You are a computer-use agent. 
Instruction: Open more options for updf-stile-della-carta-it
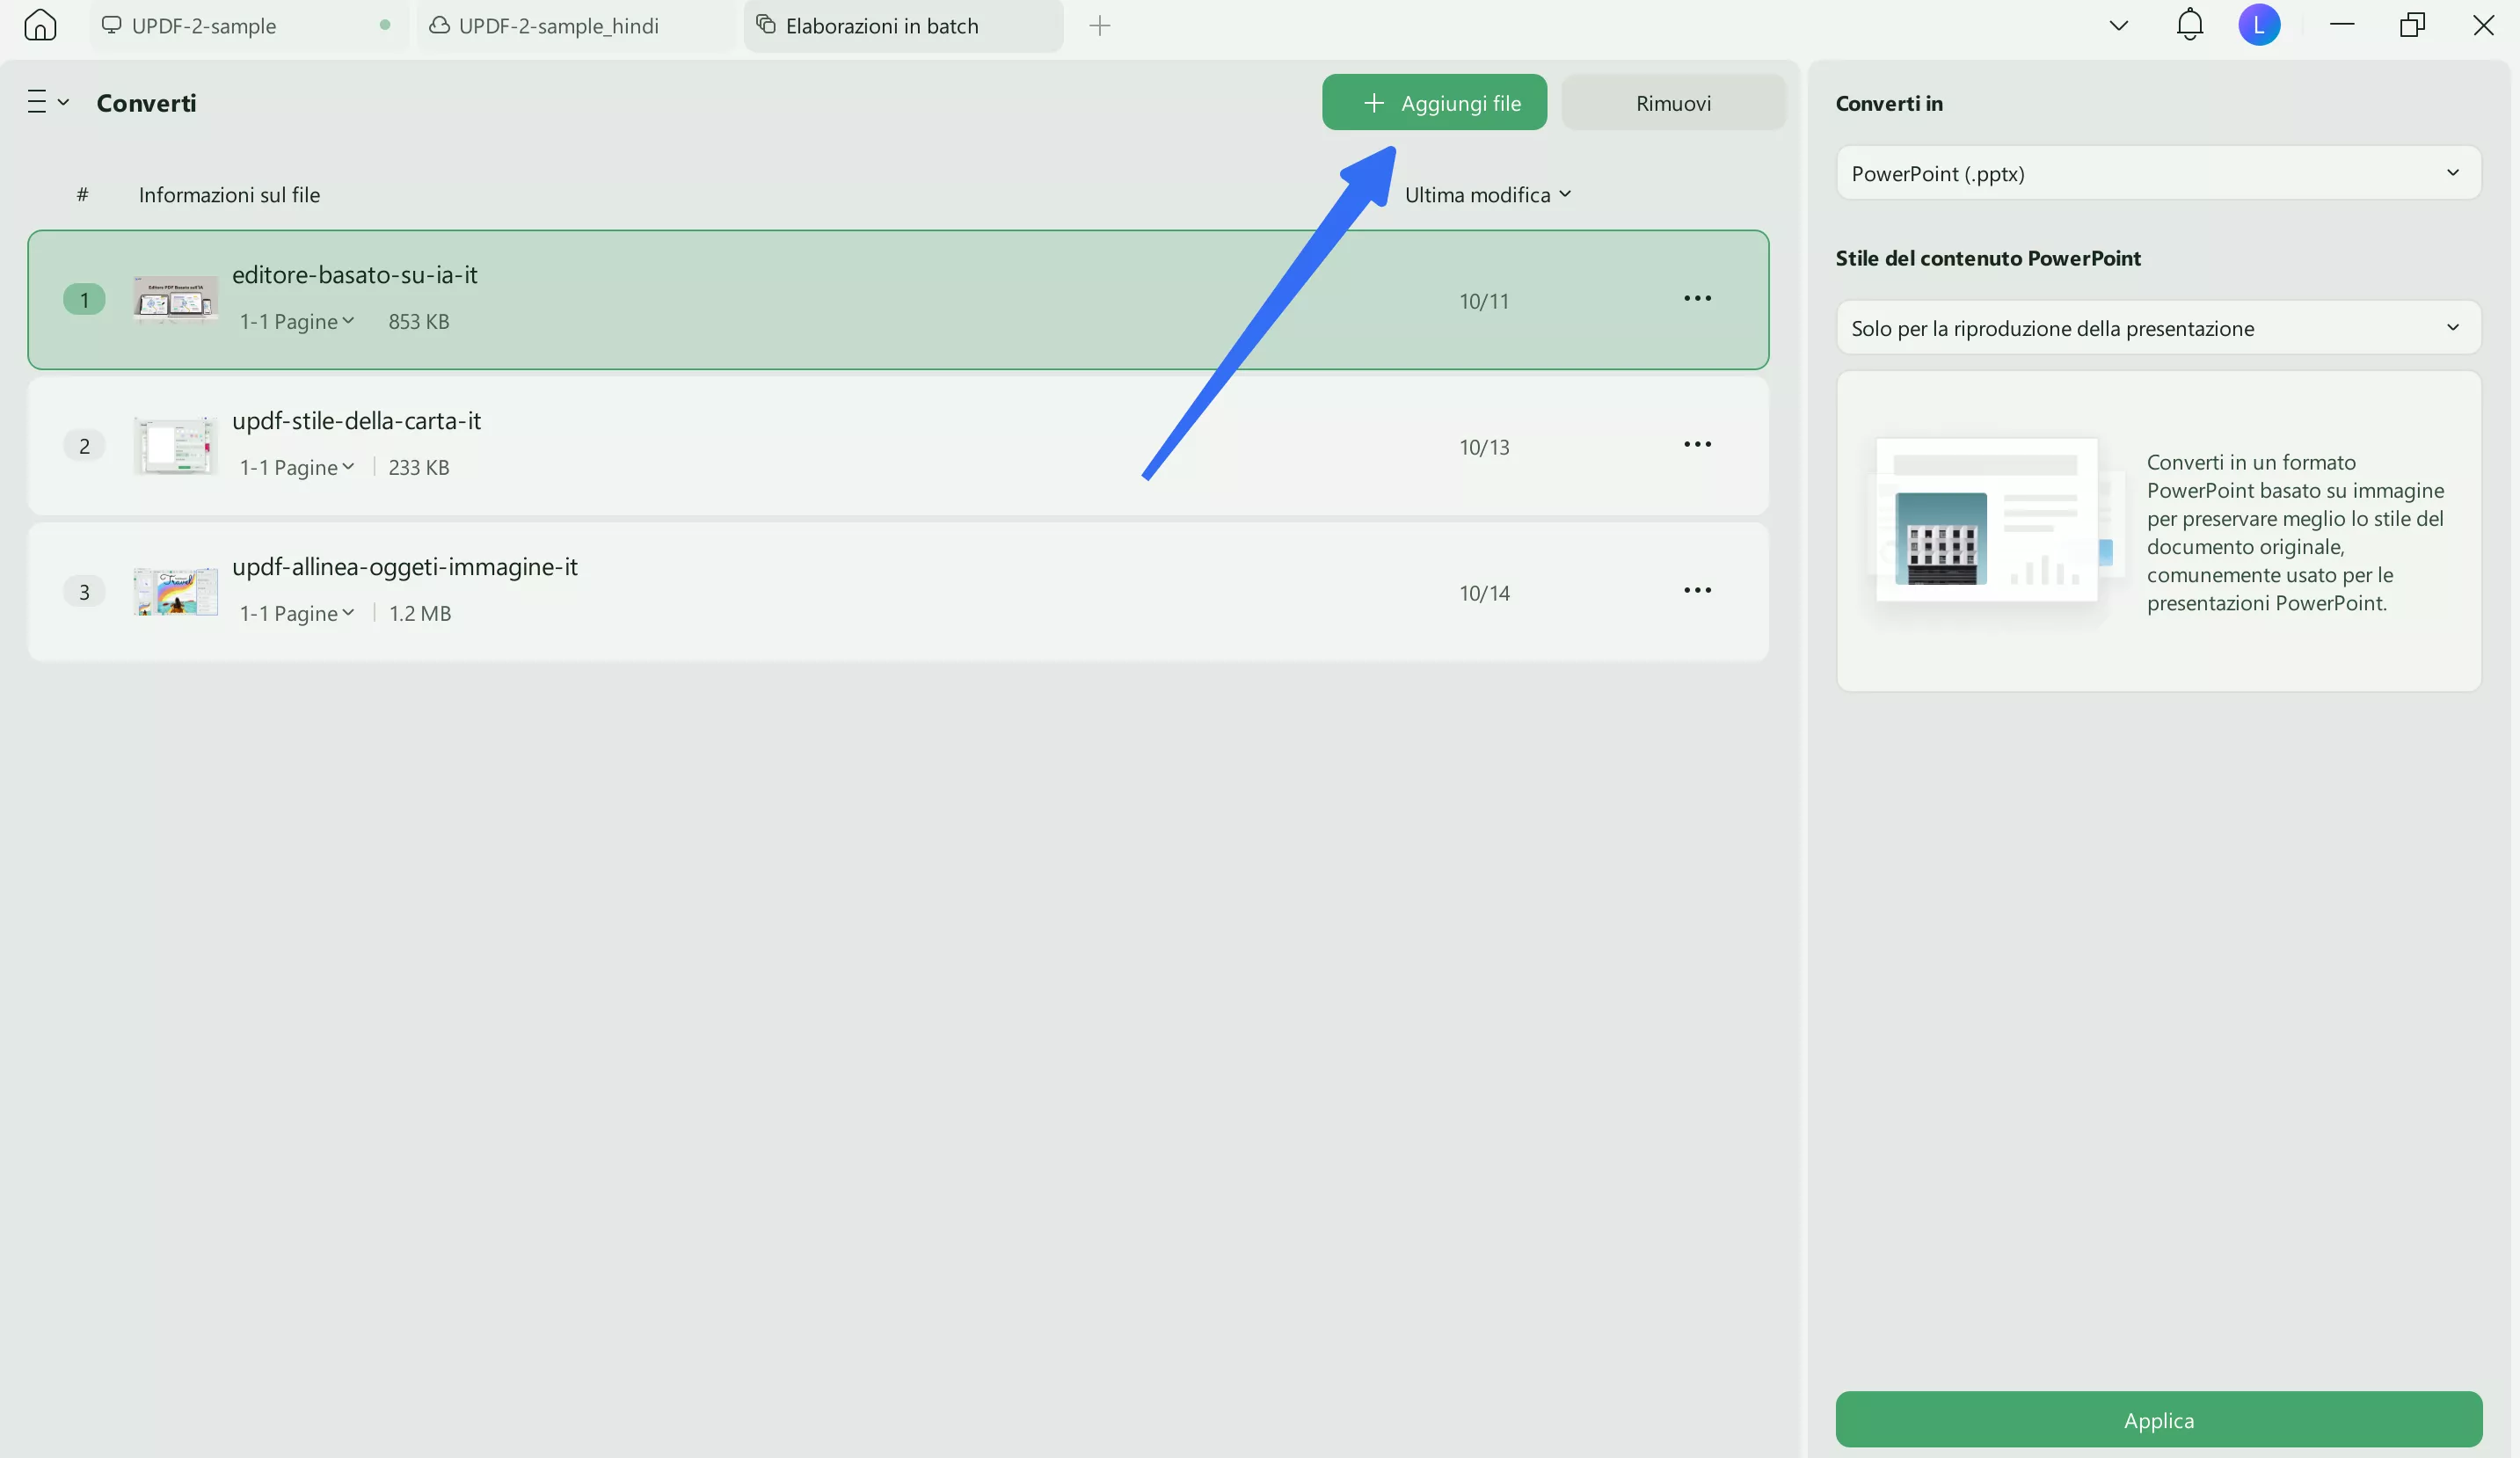[1697, 445]
